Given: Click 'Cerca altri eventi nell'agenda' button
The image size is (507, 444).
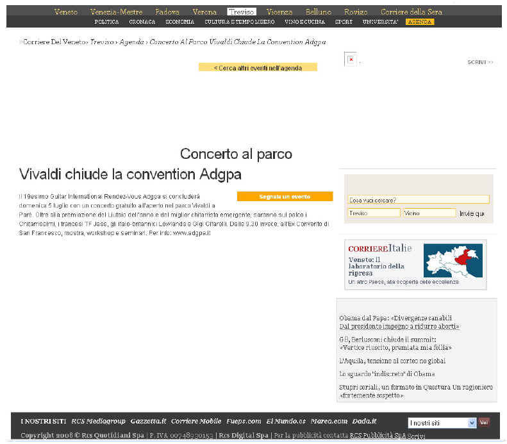Looking at the screenshot, I should 258,67.
